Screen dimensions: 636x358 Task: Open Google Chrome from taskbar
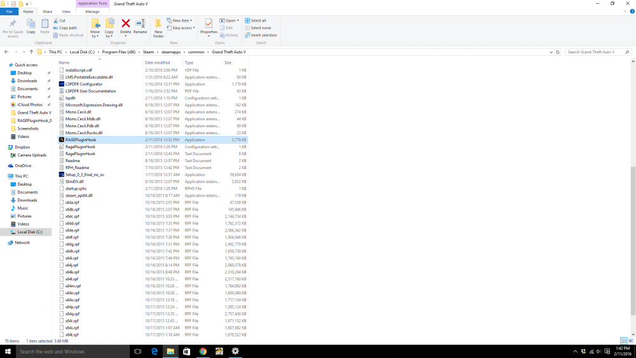pyautogui.click(x=203, y=352)
